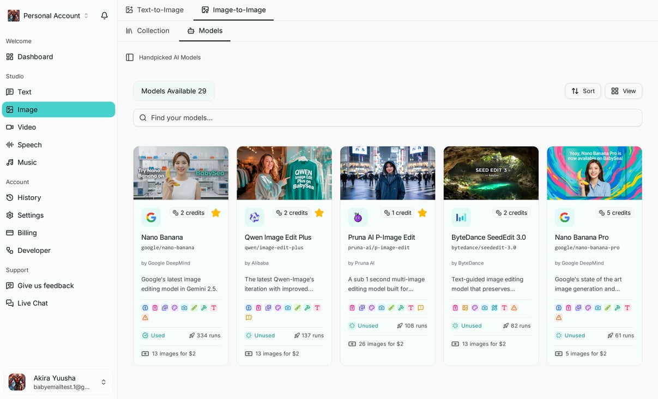This screenshot has width=658, height=399.
Task: Open the Sort options
Action: coord(583,91)
